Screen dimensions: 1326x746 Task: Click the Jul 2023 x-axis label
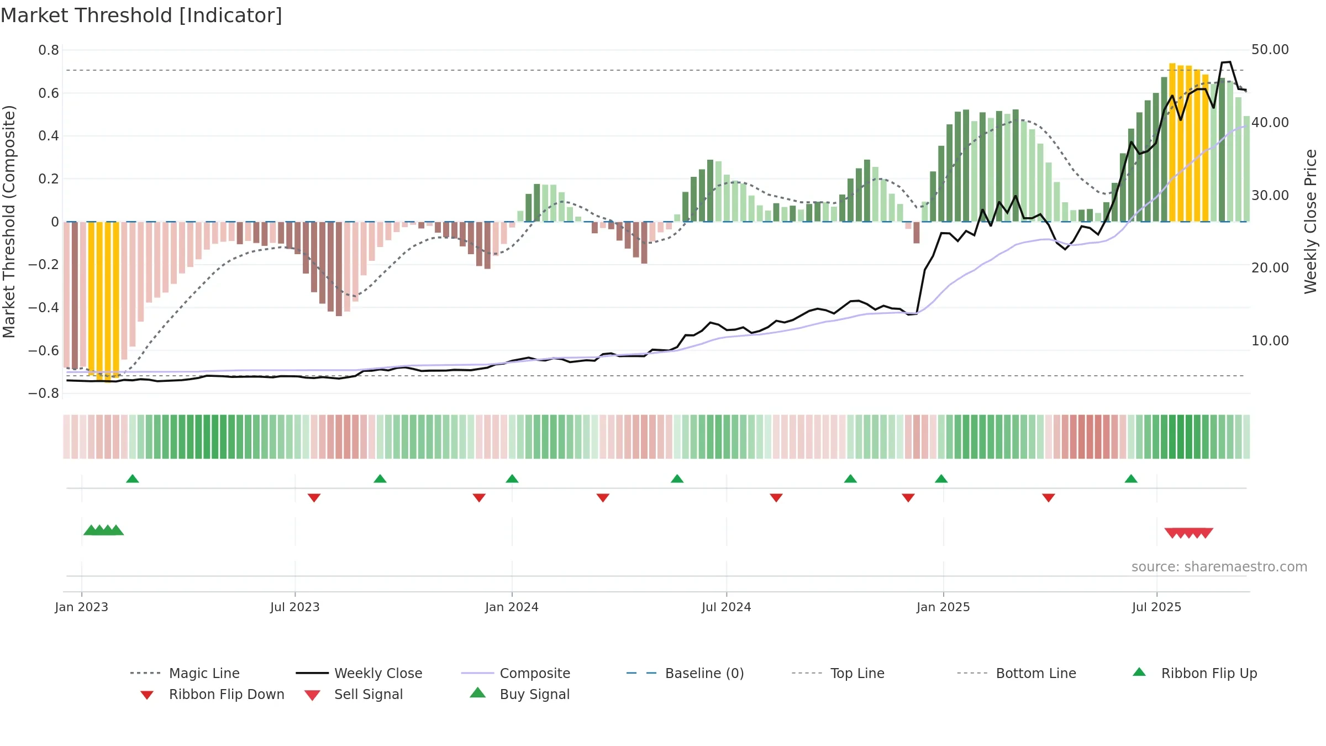coord(295,607)
